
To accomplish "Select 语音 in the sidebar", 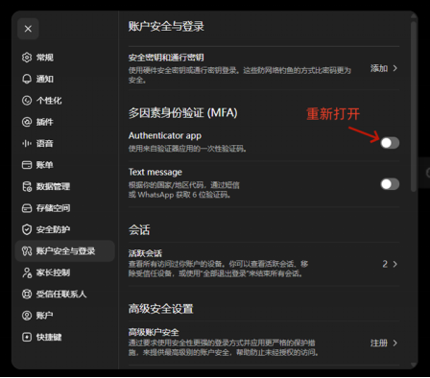I will 65,143.
